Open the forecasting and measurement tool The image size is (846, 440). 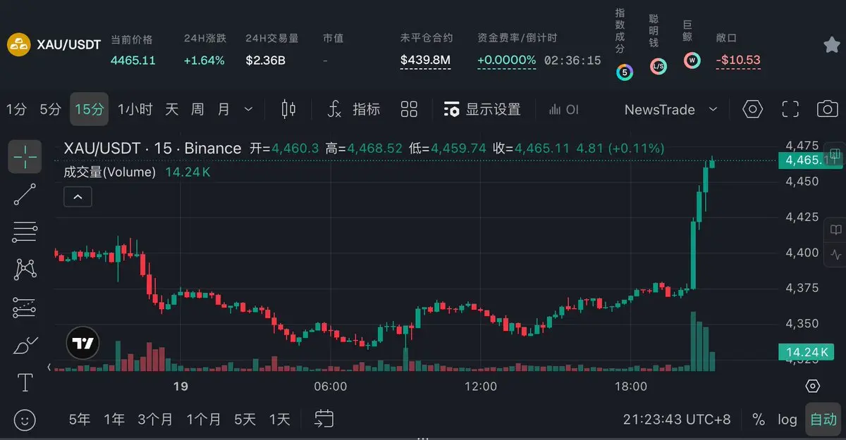(x=25, y=307)
